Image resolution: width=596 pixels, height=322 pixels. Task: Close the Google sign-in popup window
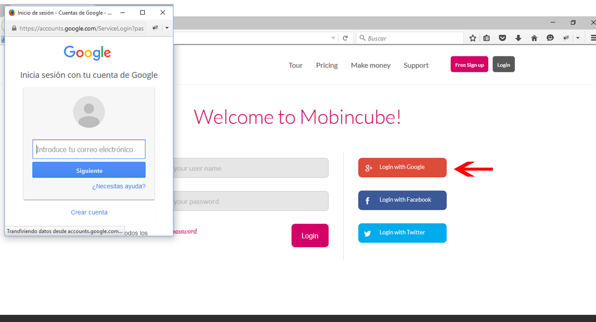point(163,13)
